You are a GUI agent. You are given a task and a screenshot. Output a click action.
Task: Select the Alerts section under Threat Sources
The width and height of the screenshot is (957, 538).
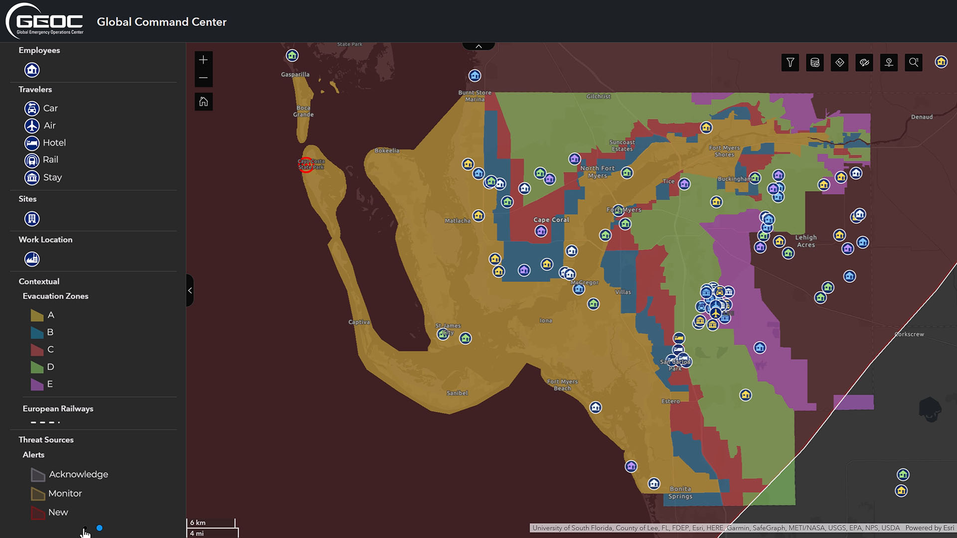point(33,454)
